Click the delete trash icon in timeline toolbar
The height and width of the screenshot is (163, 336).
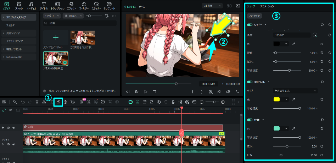pos(37,102)
